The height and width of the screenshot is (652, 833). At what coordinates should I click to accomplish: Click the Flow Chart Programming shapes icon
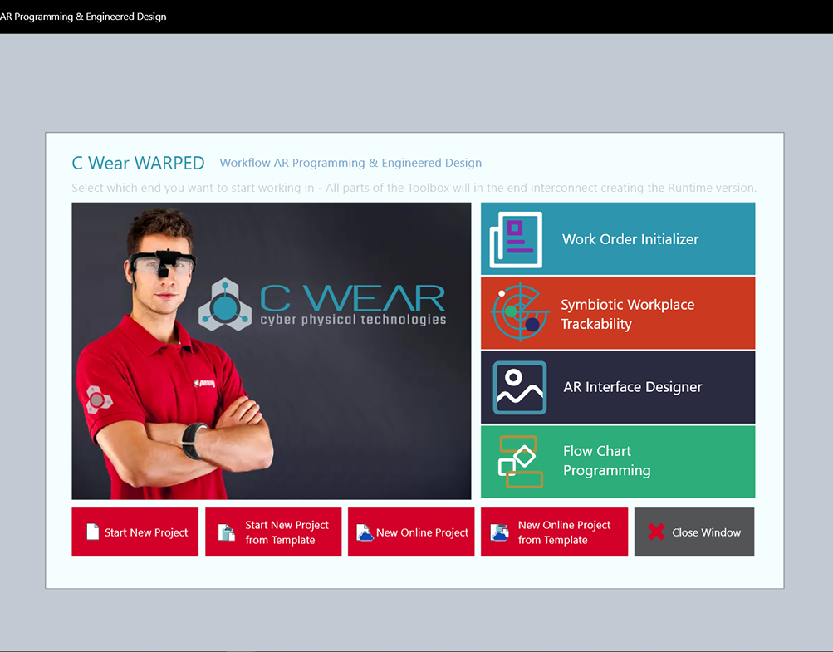click(x=520, y=462)
